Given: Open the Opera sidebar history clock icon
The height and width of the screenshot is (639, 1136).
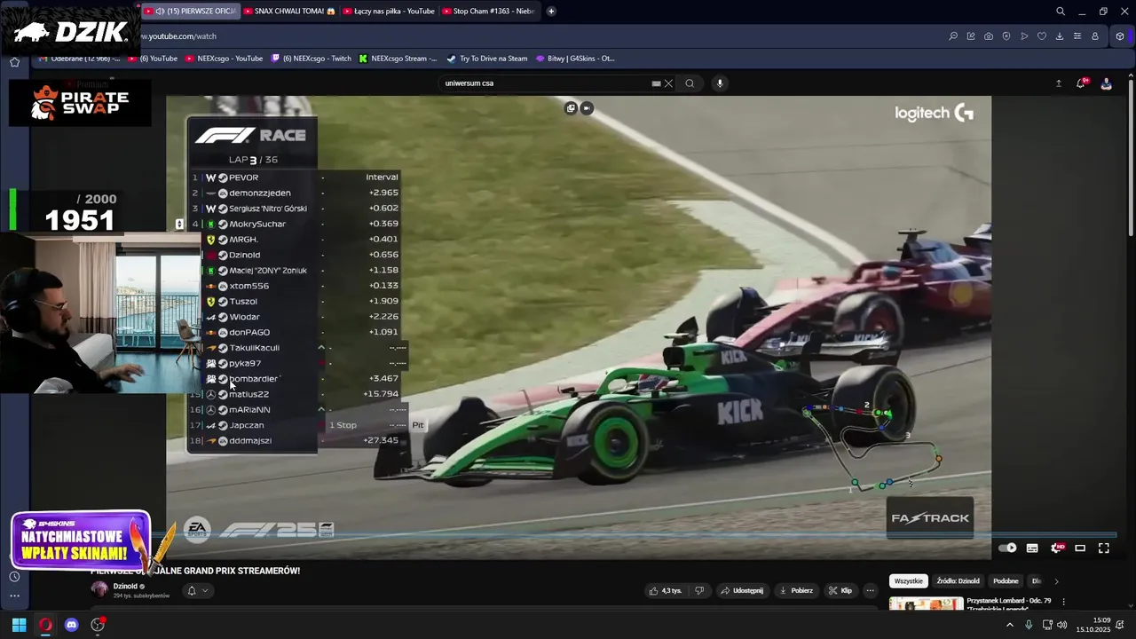Looking at the screenshot, I should pyautogui.click(x=14, y=577).
